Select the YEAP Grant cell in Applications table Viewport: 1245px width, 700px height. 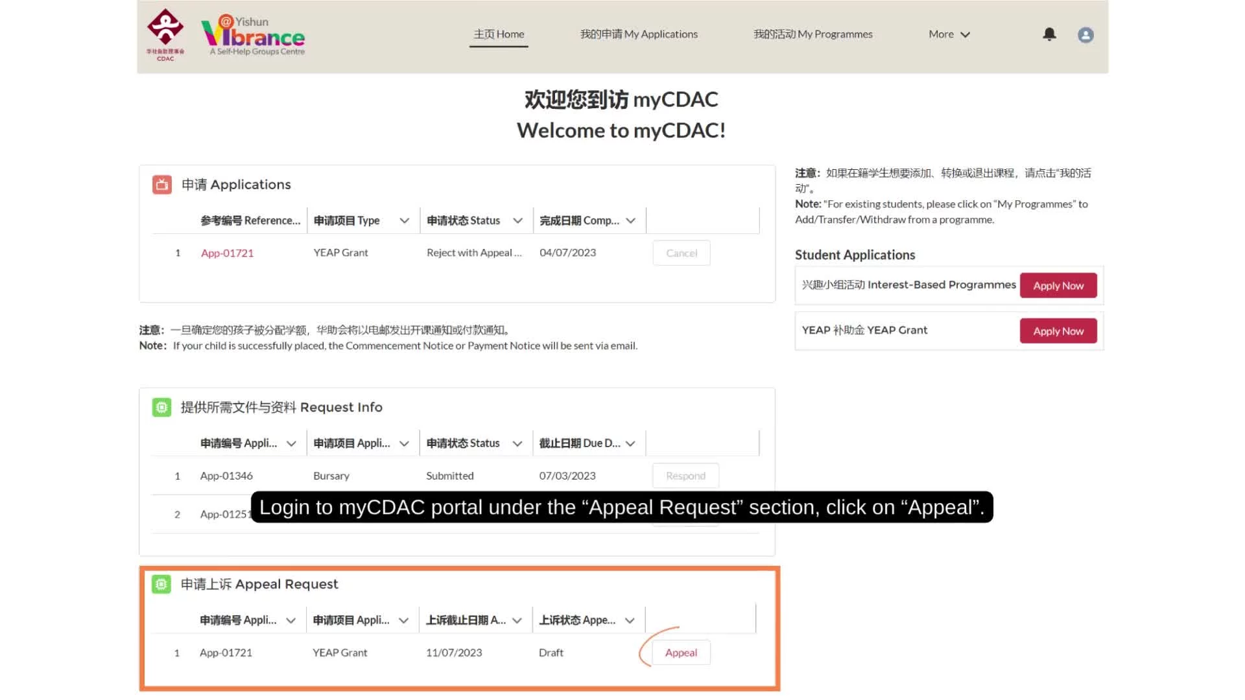coord(340,253)
